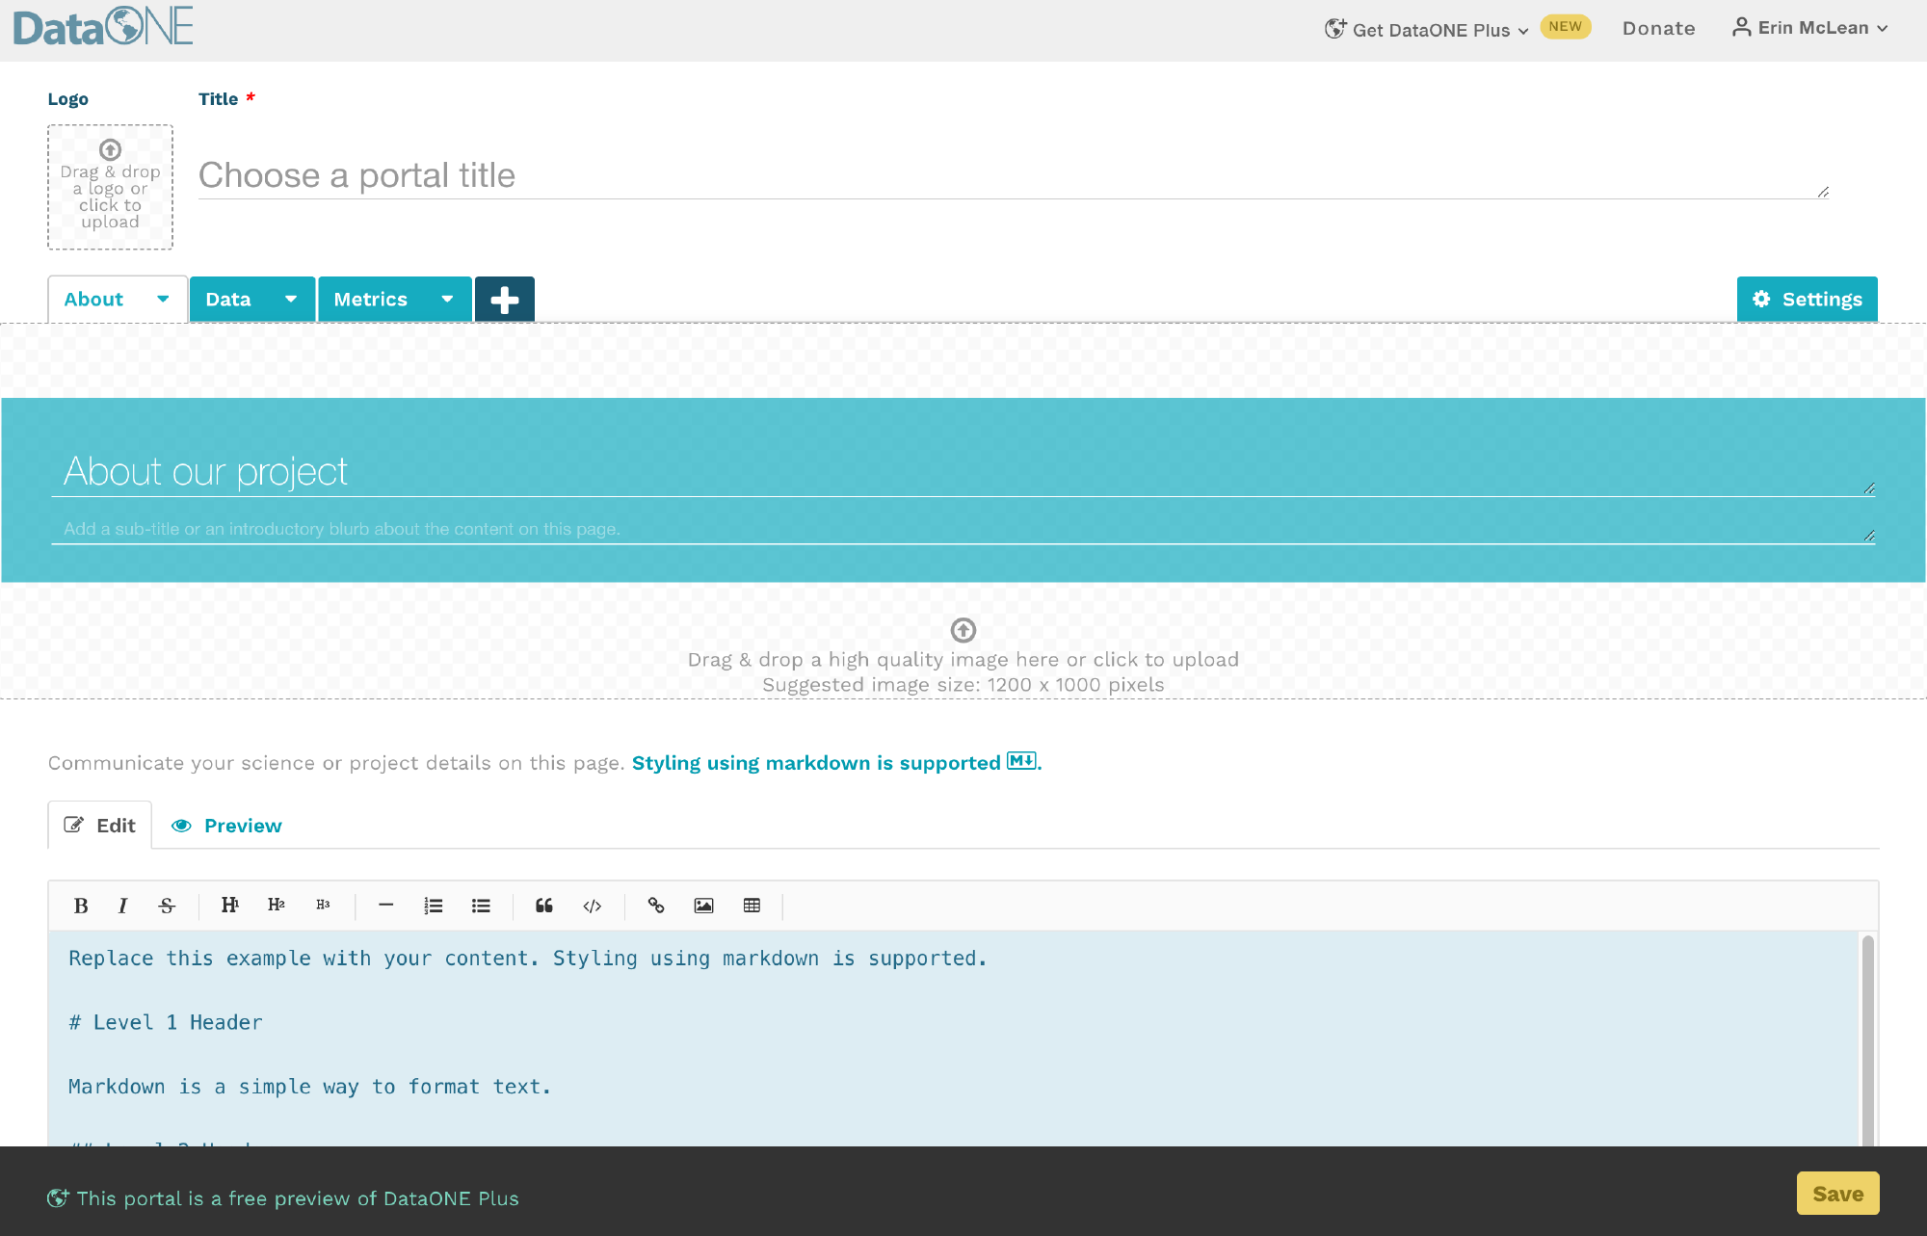Image resolution: width=1927 pixels, height=1236 pixels.
Task: Toggle bold formatting in markdown toolbar
Action: click(81, 906)
